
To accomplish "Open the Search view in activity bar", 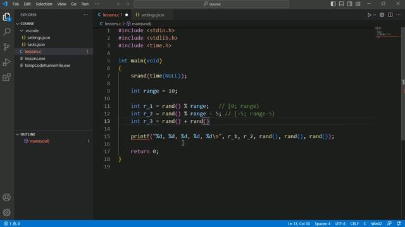I will pos(7,32).
